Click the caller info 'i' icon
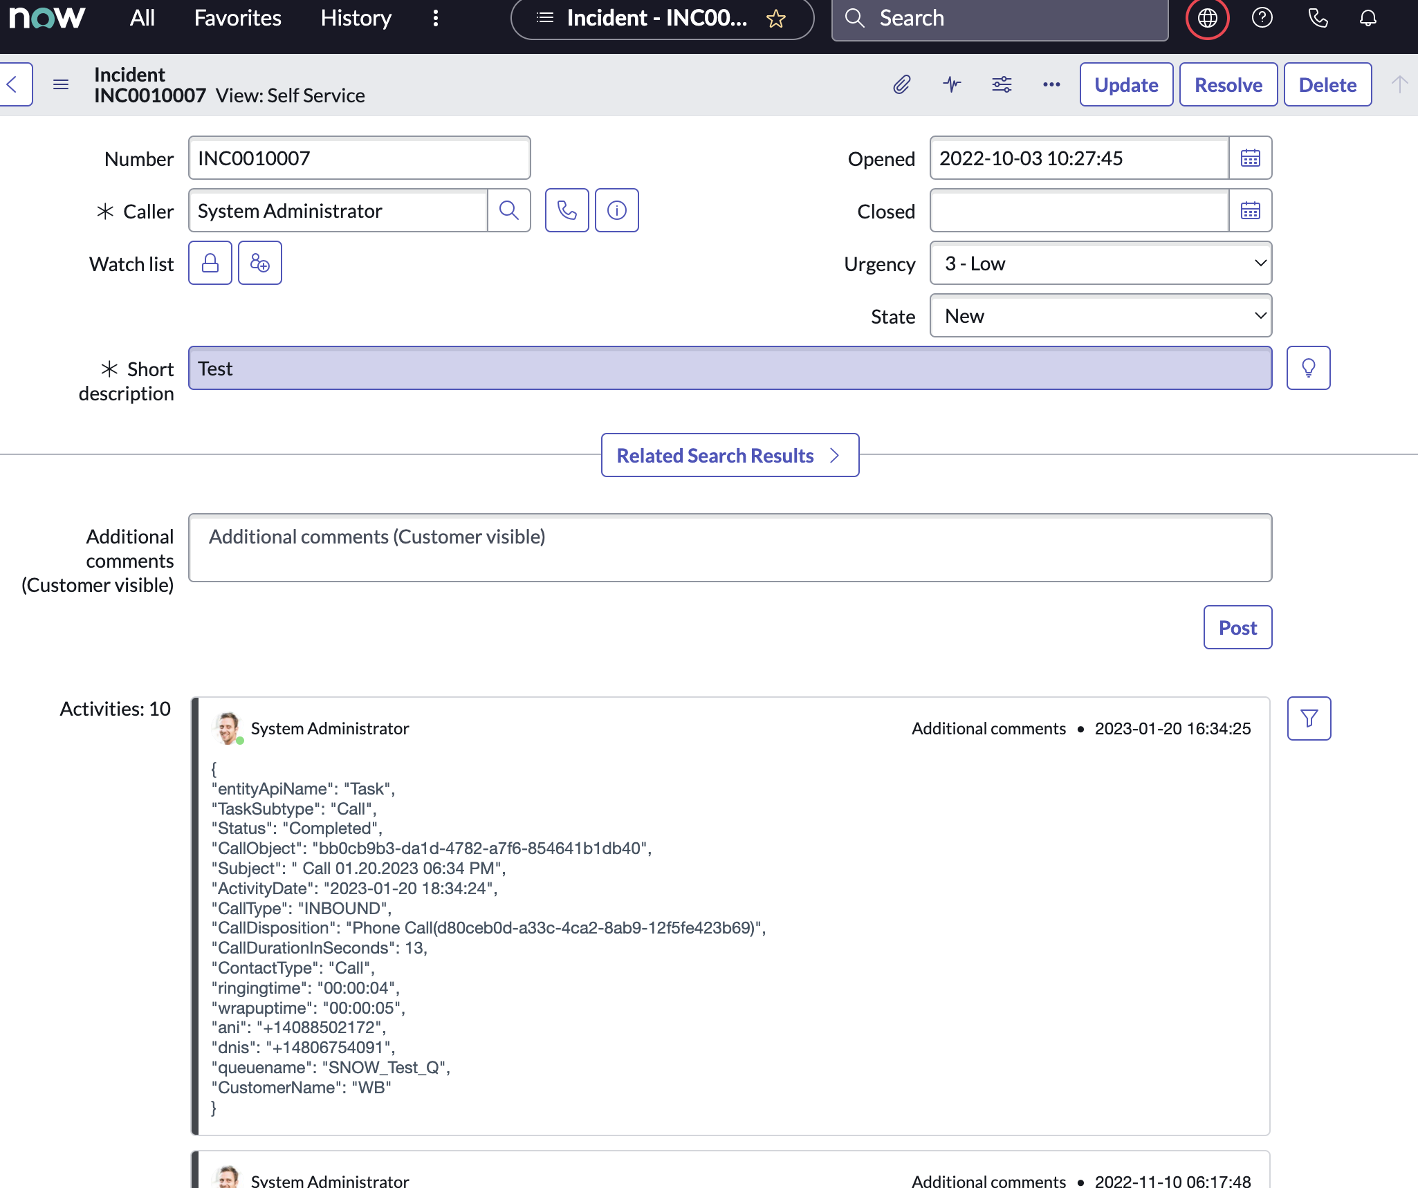This screenshot has width=1418, height=1188. coord(616,210)
